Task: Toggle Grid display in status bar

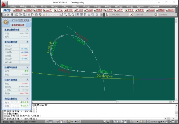Action: point(50,122)
